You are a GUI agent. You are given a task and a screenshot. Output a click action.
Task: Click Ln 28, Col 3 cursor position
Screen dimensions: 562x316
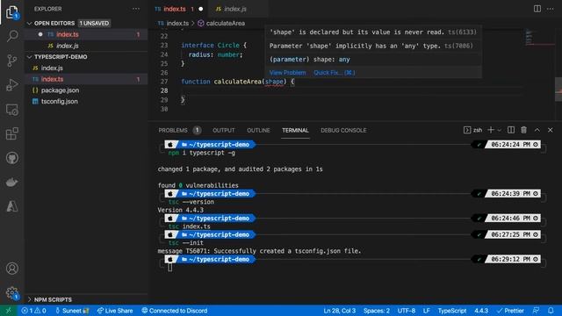[340, 311]
